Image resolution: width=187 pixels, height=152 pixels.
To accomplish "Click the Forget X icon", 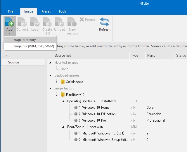I will click(x=82, y=20).
